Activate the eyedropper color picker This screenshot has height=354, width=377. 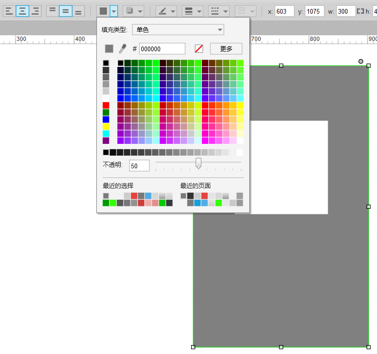coord(123,48)
